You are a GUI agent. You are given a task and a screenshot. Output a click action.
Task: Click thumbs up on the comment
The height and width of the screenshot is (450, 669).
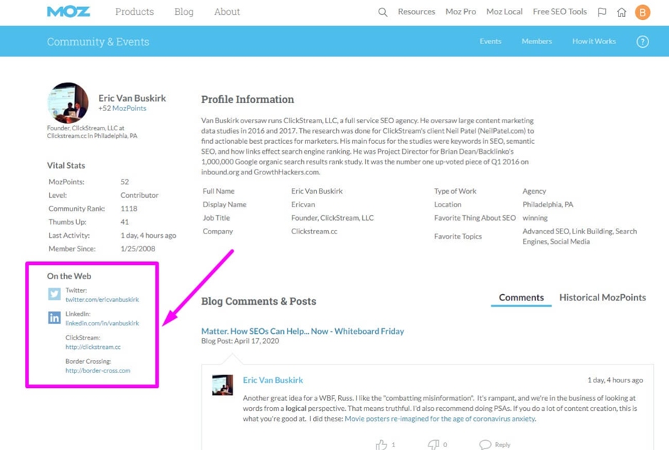tap(381, 445)
